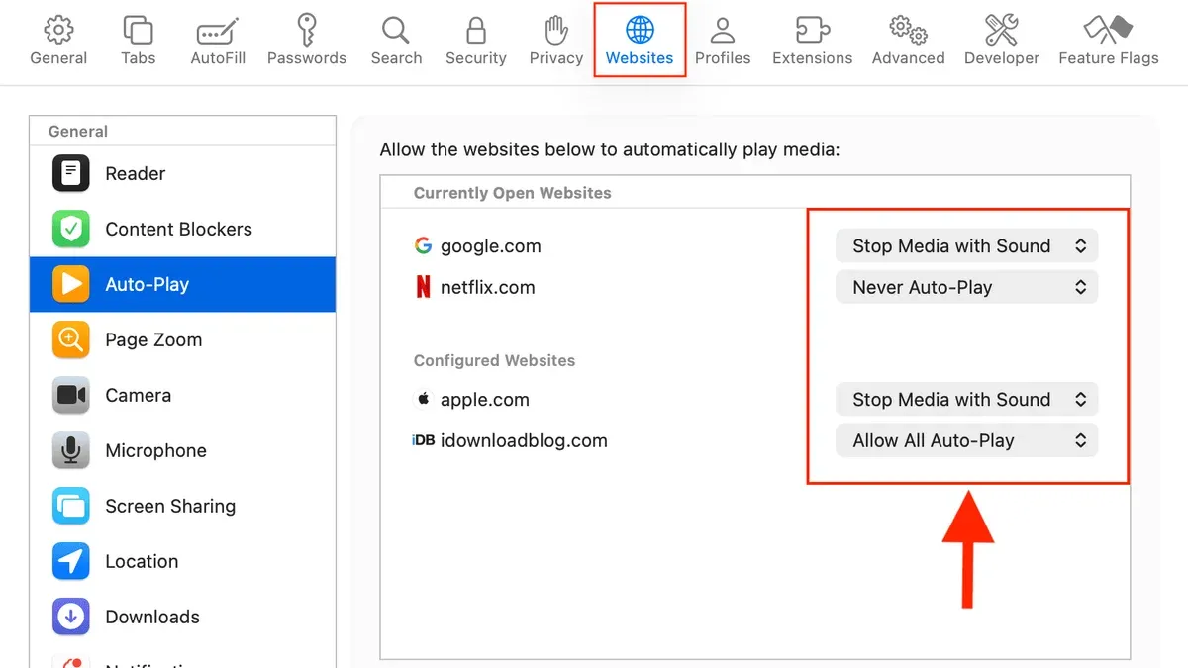This screenshot has width=1188, height=668.
Task: Select the Page Zoom label in sidebar
Action: [x=153, y=339]
